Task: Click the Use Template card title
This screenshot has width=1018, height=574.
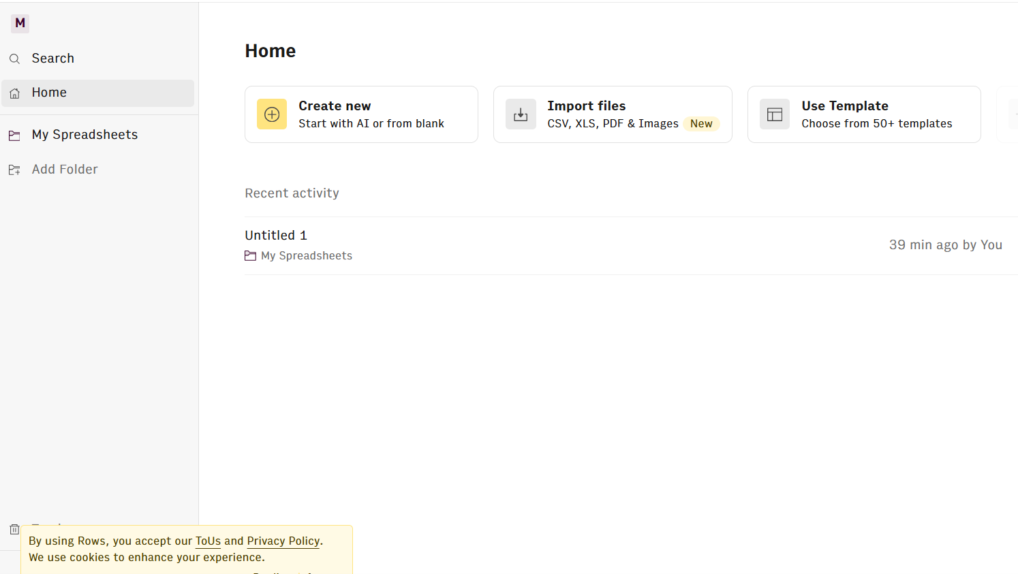Action: 845,106
